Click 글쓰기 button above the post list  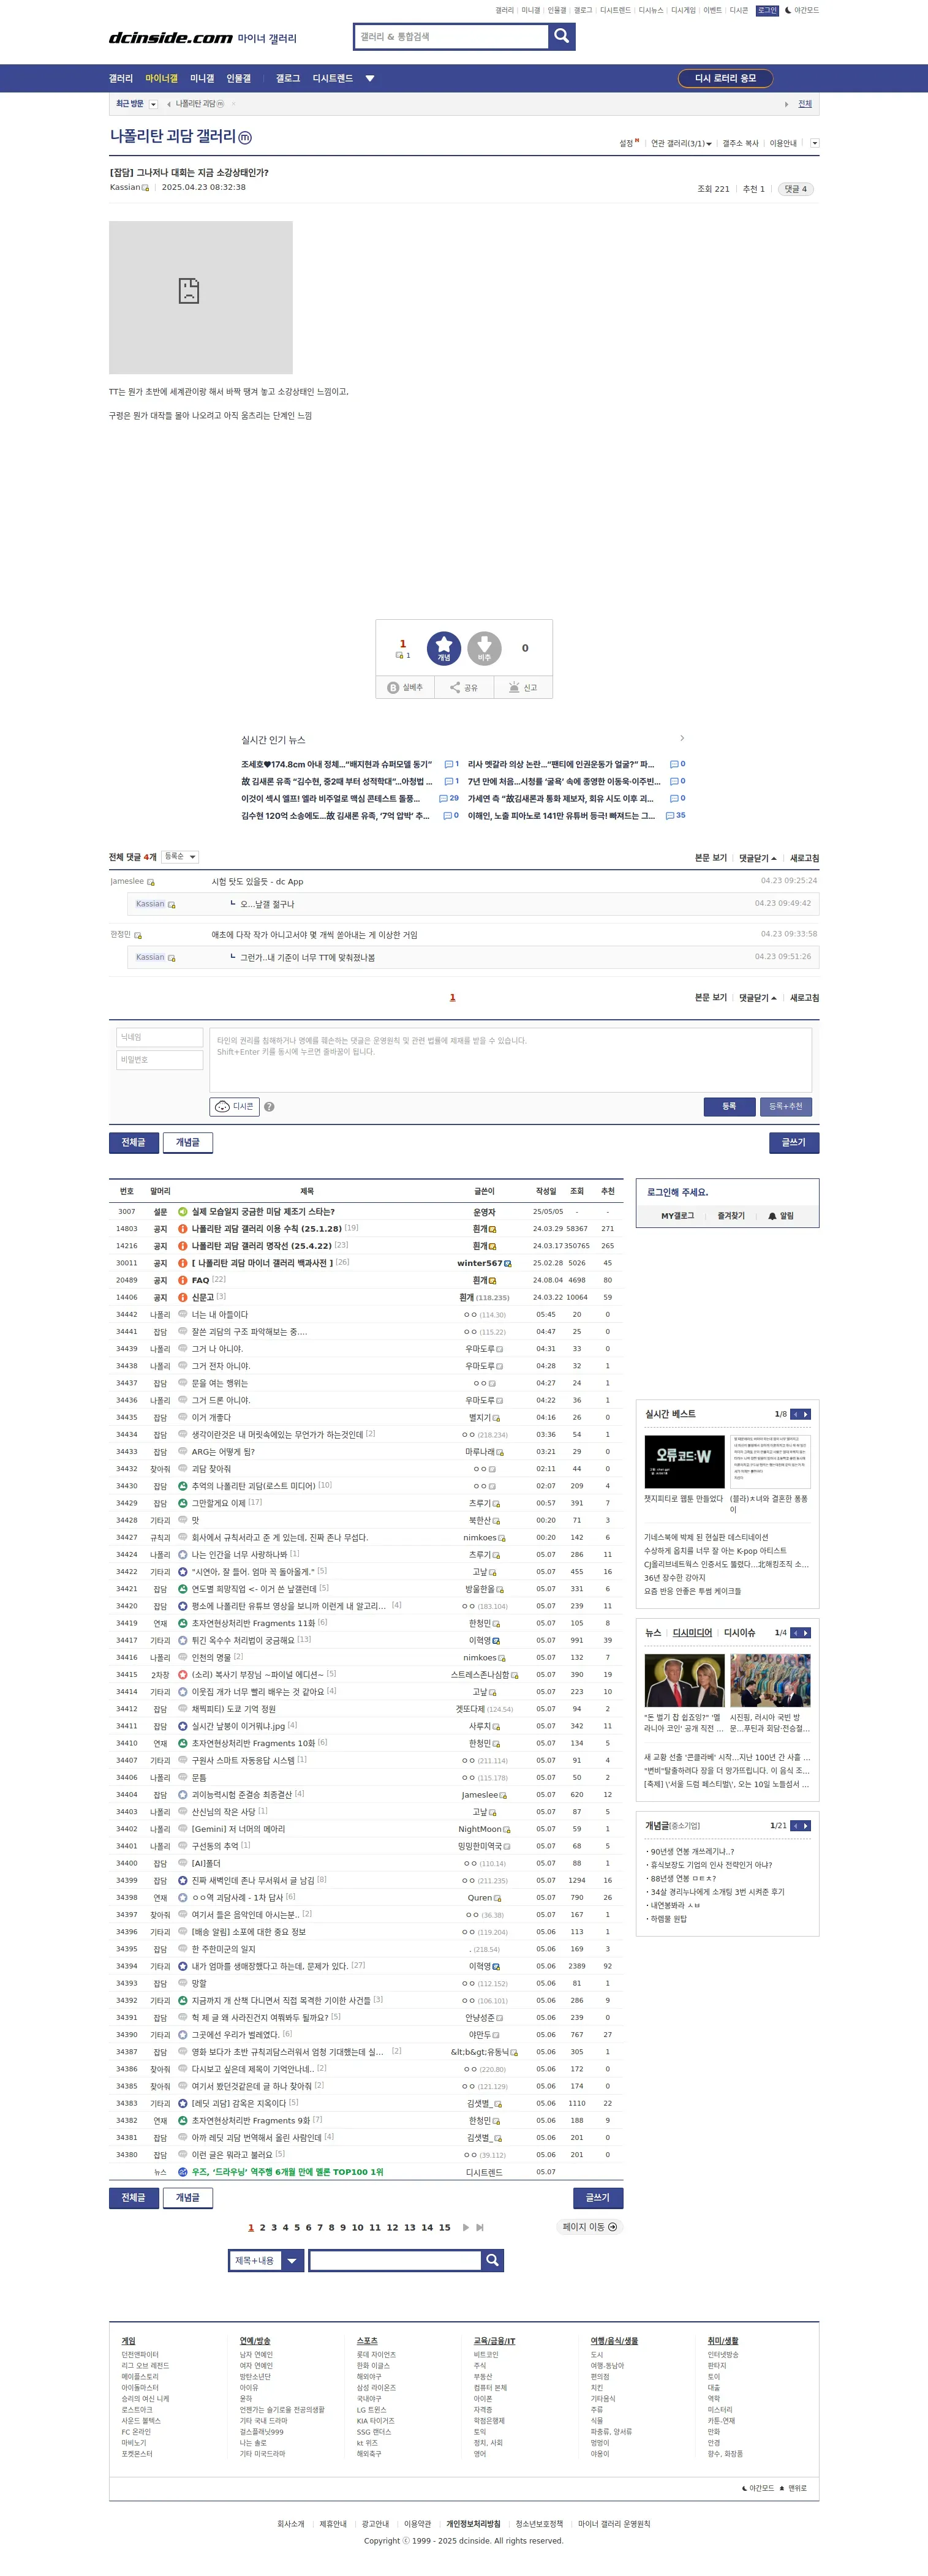click(x=793, y=1142)
